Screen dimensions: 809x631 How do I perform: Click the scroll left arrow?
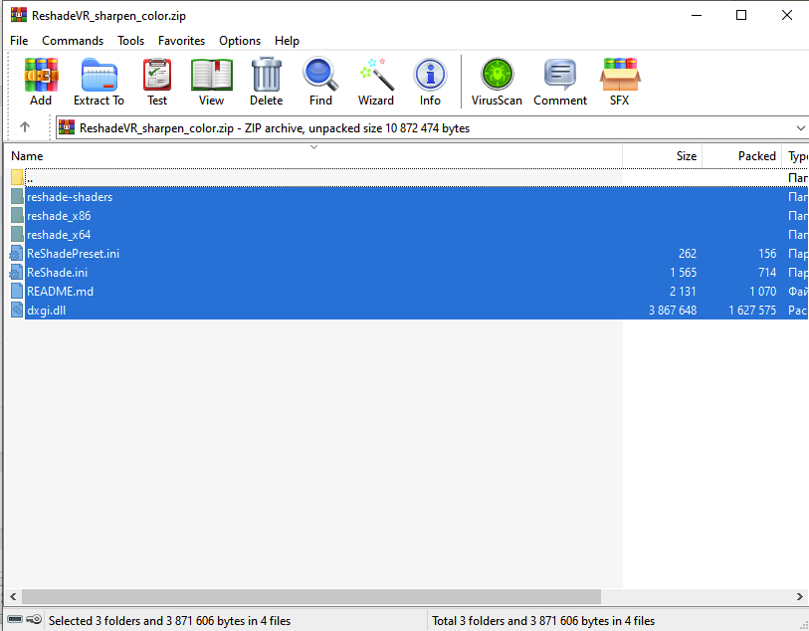tap(13, 596)
